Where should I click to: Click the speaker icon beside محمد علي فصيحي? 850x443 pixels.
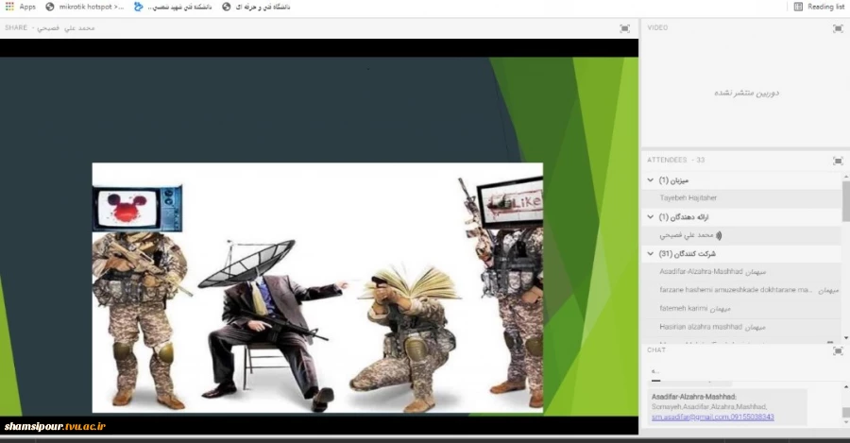click(x=719, y=235)
